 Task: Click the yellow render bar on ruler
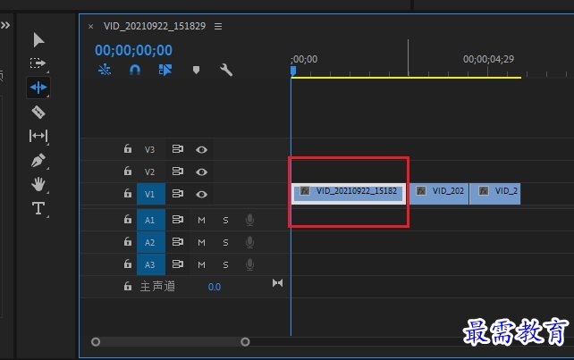click(x=406, y=77)
